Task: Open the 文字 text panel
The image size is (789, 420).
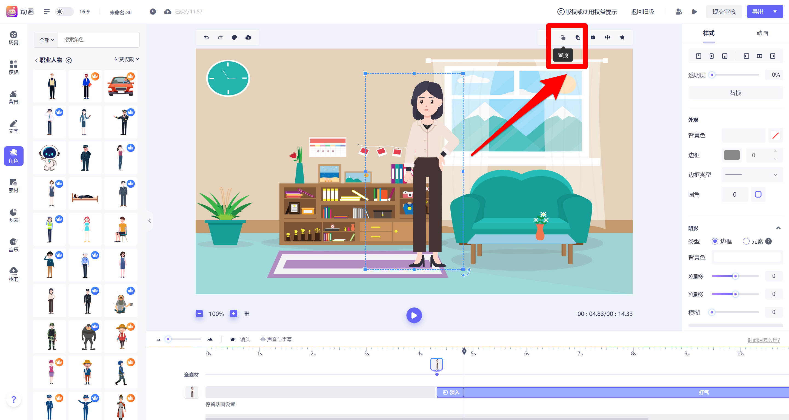Action: (13, 127)
